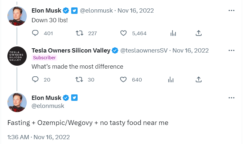246x144 pixels.
Task: Open the 1:36 AM · Nov 16, 2022 timestamp
Action: click(38, 137)
